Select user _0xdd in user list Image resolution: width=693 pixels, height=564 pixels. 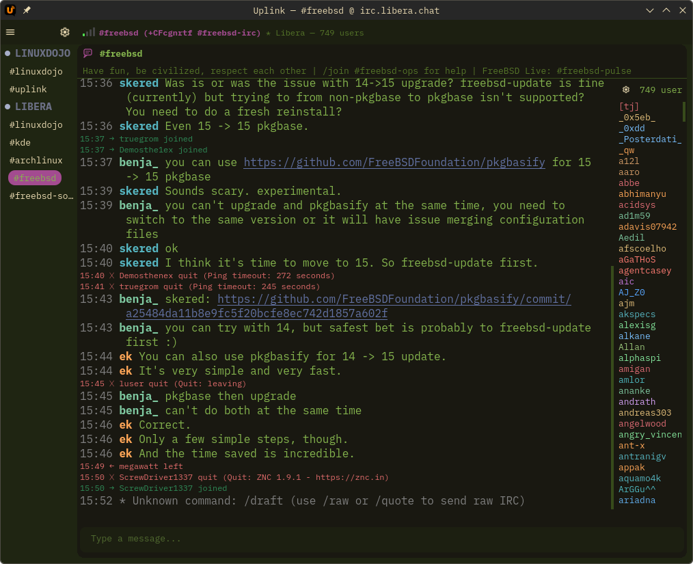tap(631, 129)
